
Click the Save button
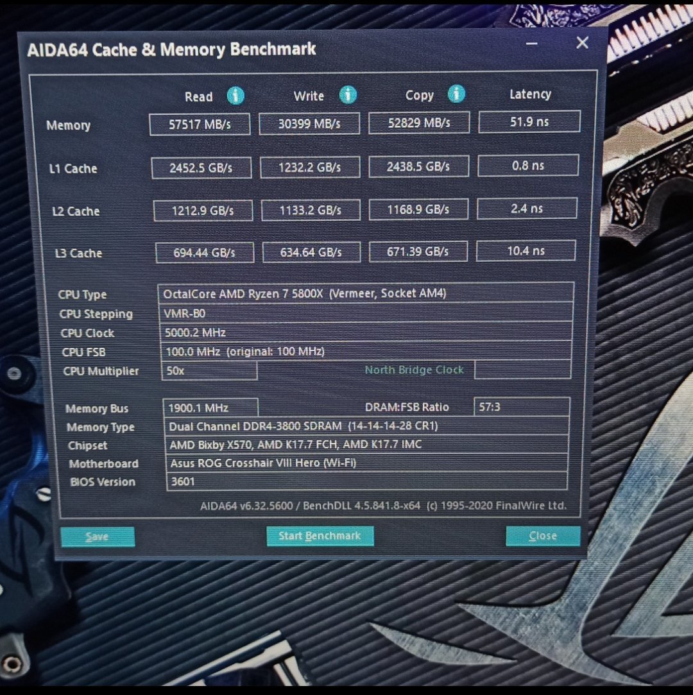point(98,536)
